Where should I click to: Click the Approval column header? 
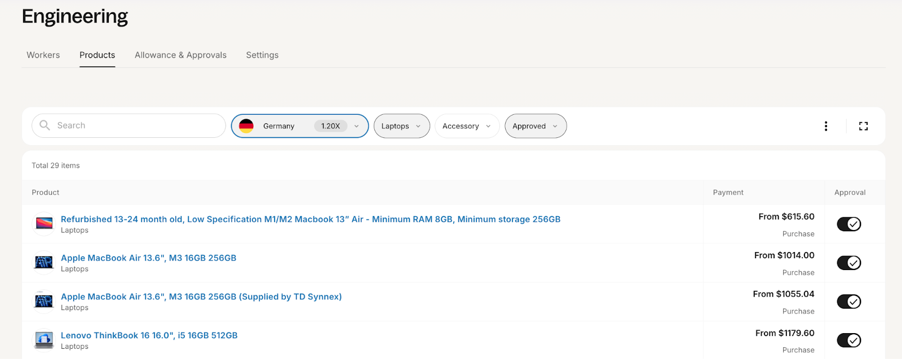[x=850, y=192]
